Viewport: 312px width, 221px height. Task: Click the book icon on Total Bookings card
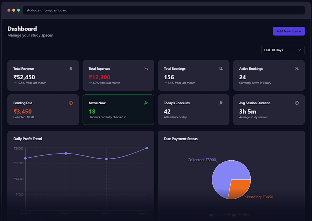221,69
